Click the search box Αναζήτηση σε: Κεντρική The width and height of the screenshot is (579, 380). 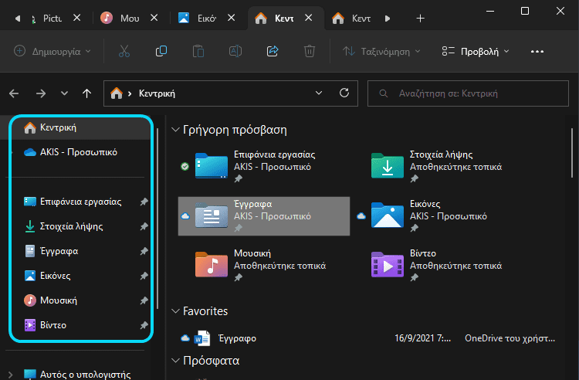(468, 93)
